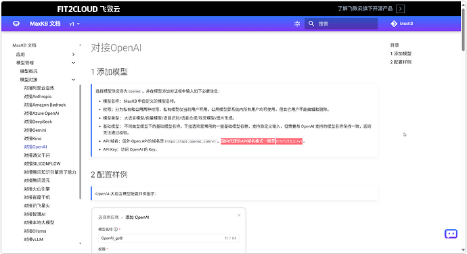Click the MaxKB logo icon in header
The width and height of the screenshot is (467, 254).
click(x=16, y=24)
